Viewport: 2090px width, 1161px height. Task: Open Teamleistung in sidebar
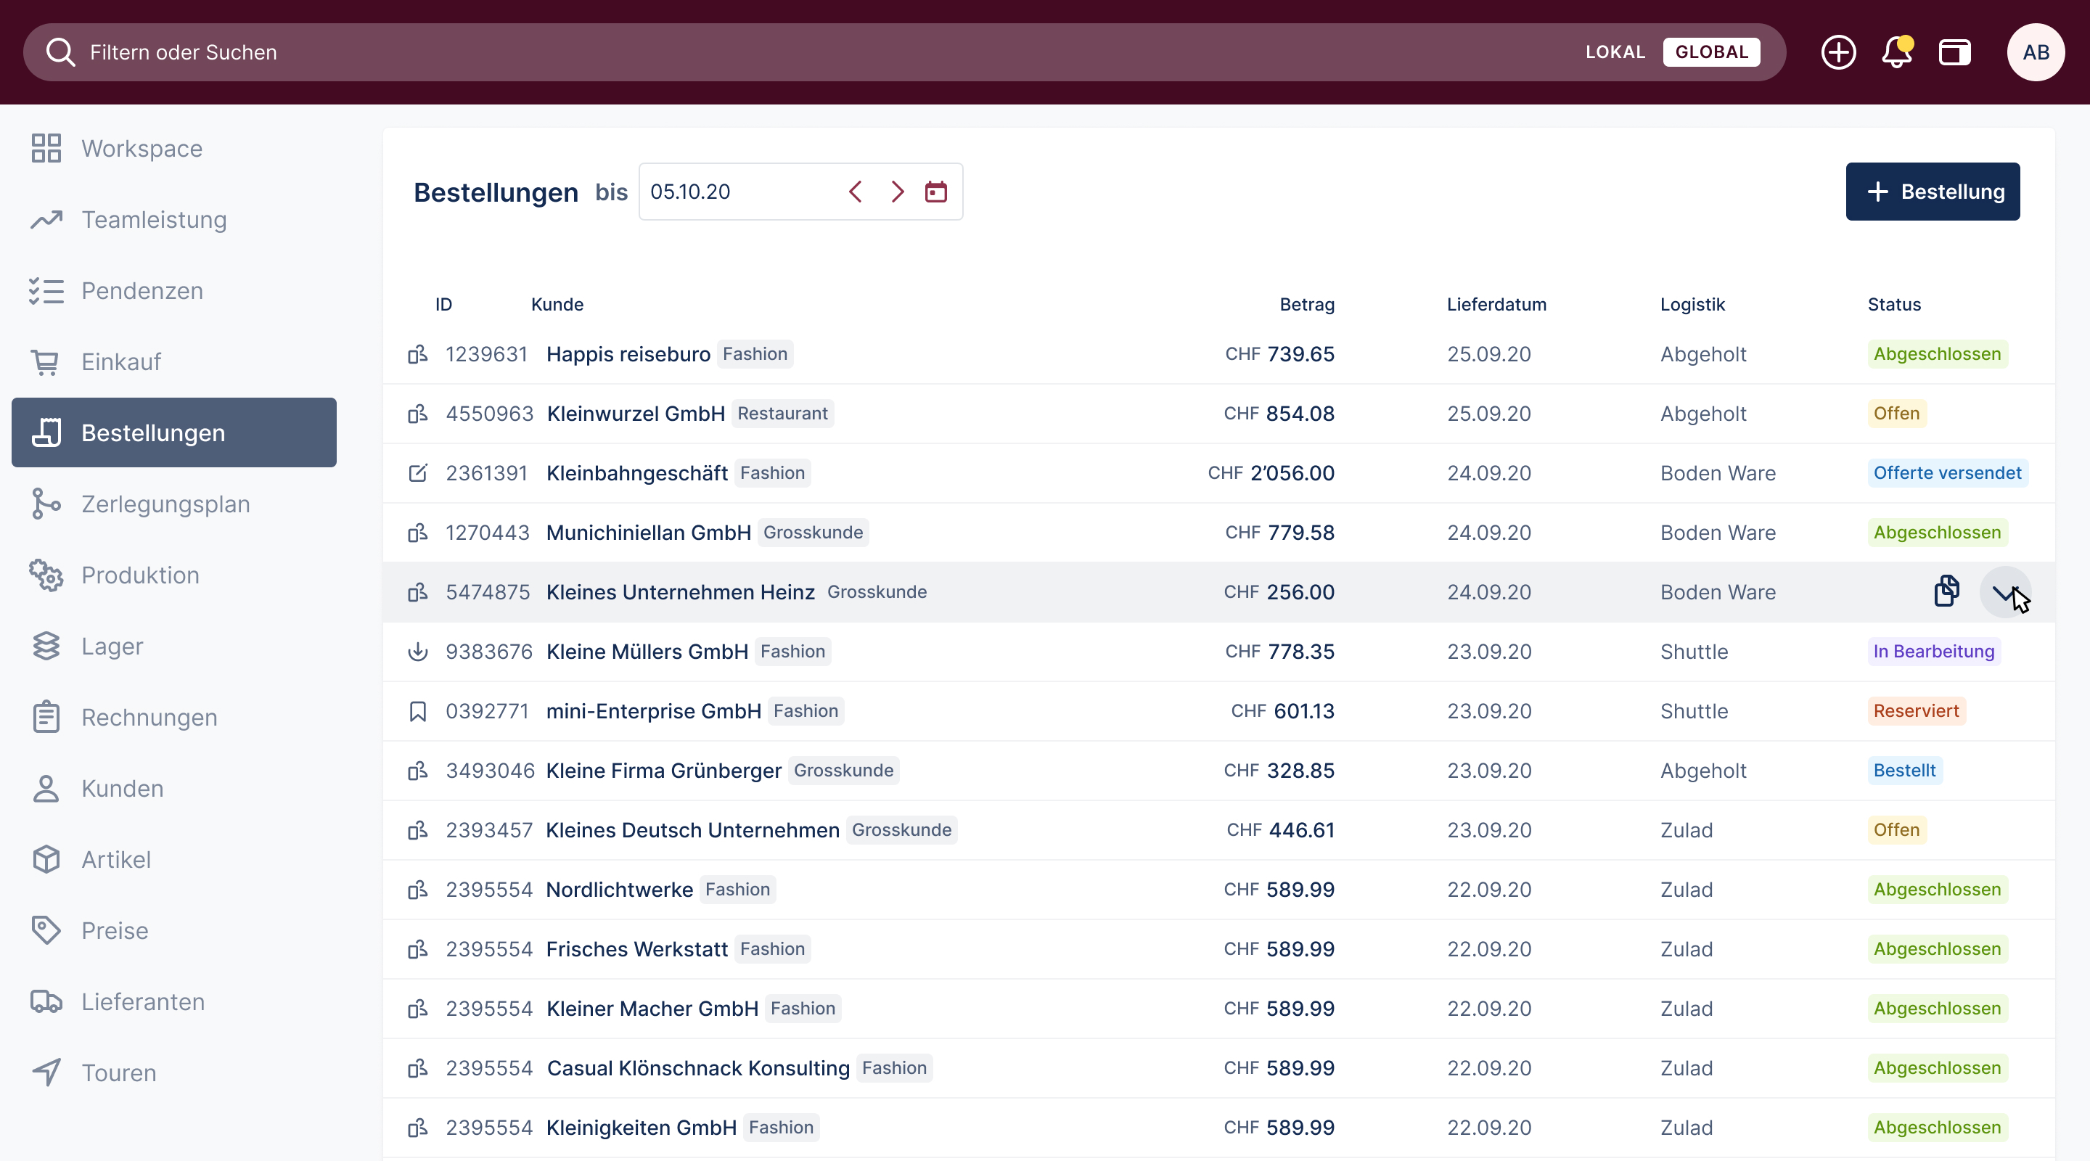173,219
